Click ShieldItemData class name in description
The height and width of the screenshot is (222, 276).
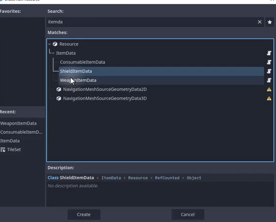(77, 178)
